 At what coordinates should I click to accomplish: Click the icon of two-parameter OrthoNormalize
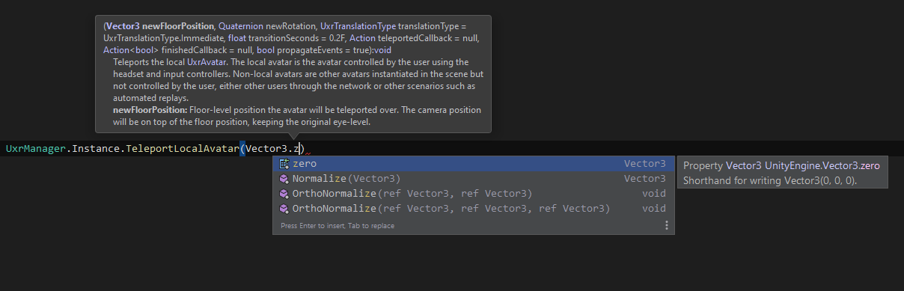coord(284,194)
